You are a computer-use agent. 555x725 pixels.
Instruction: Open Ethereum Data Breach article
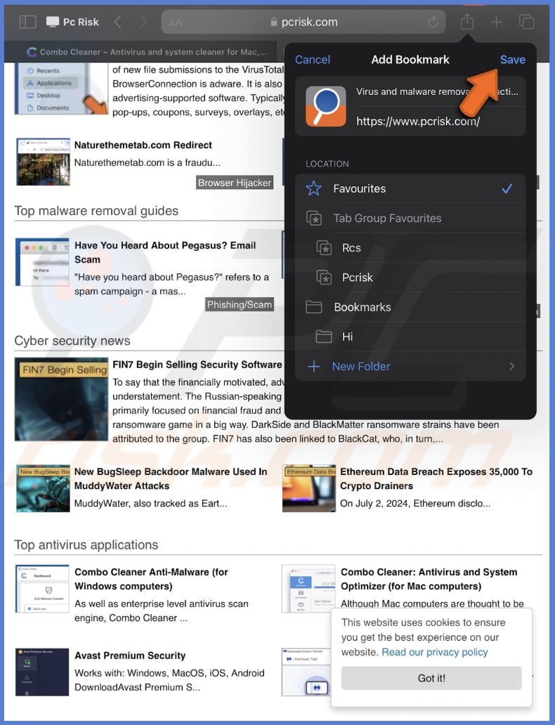[x=436, y=478]
